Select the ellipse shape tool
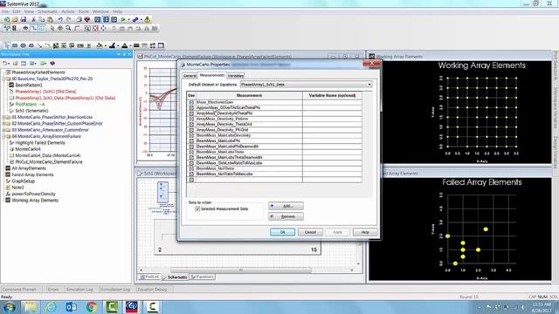Viewport: 559px width, 314px height. [x=24, y=45]
